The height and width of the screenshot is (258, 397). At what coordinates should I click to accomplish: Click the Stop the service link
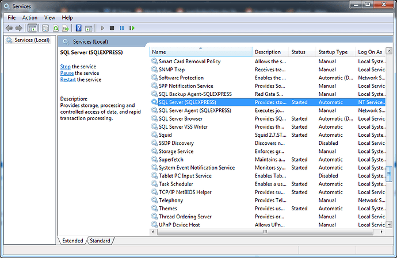[x=66, y=67]
